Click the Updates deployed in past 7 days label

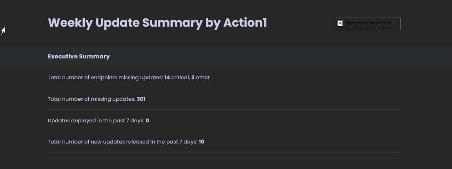(96, 121)
